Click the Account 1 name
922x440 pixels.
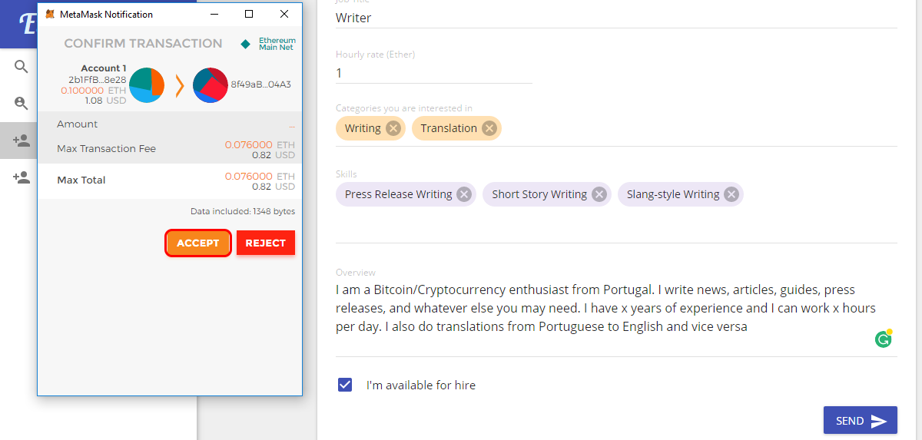pyautogui.click(x=104, y=68)
